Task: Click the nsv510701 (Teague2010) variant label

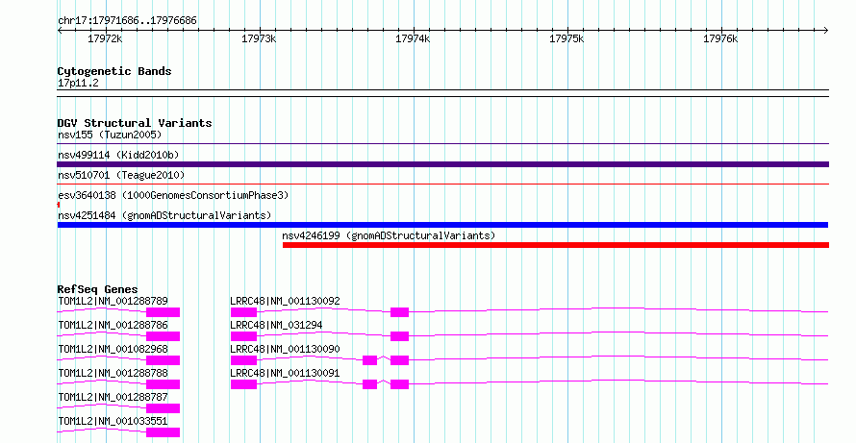Action: click(121, 175)
